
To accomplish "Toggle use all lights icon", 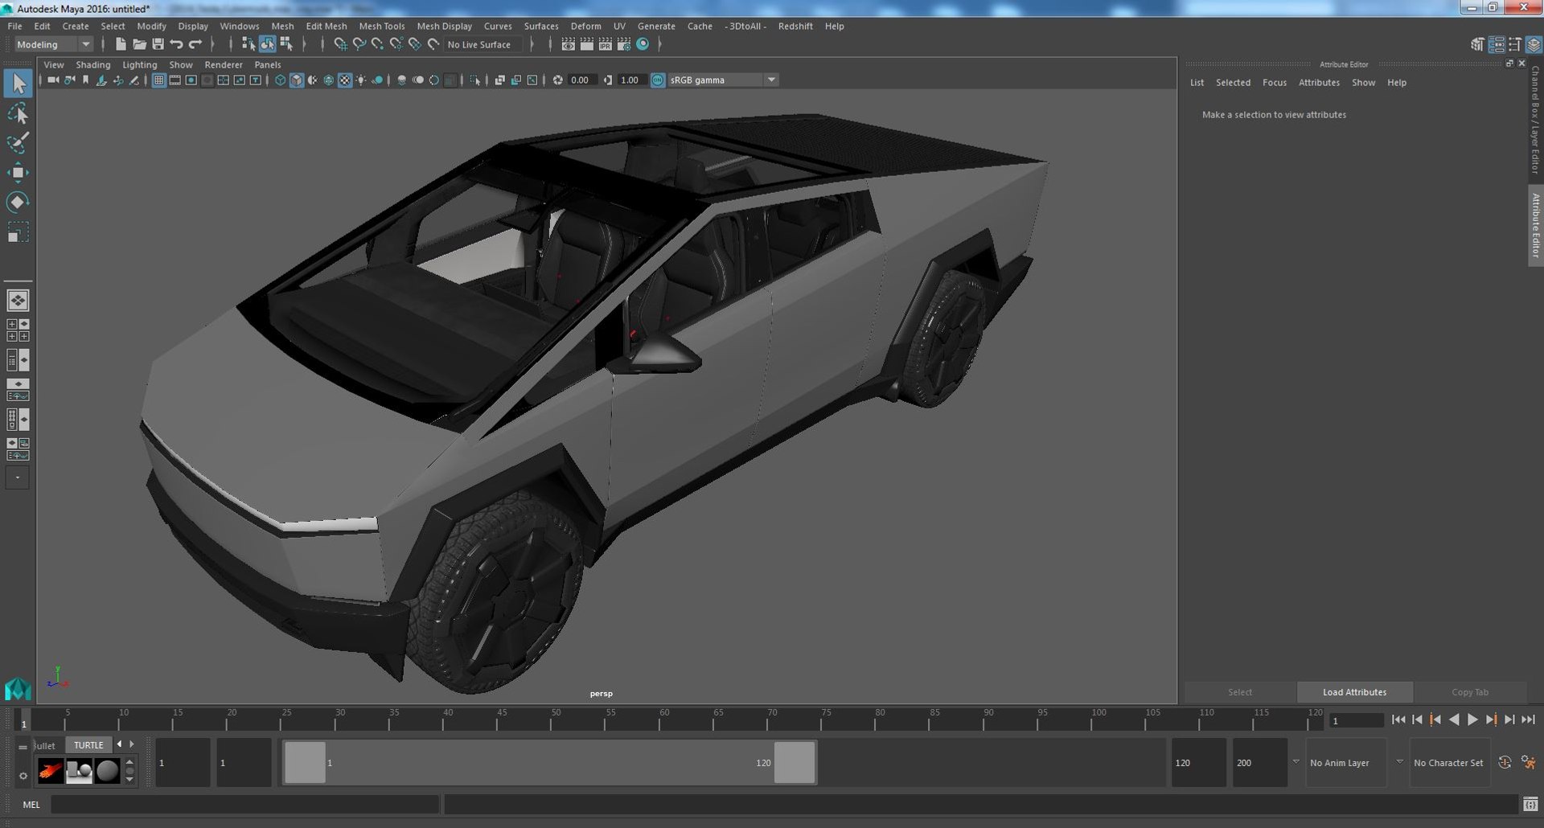I will click(x=360, y=80).
